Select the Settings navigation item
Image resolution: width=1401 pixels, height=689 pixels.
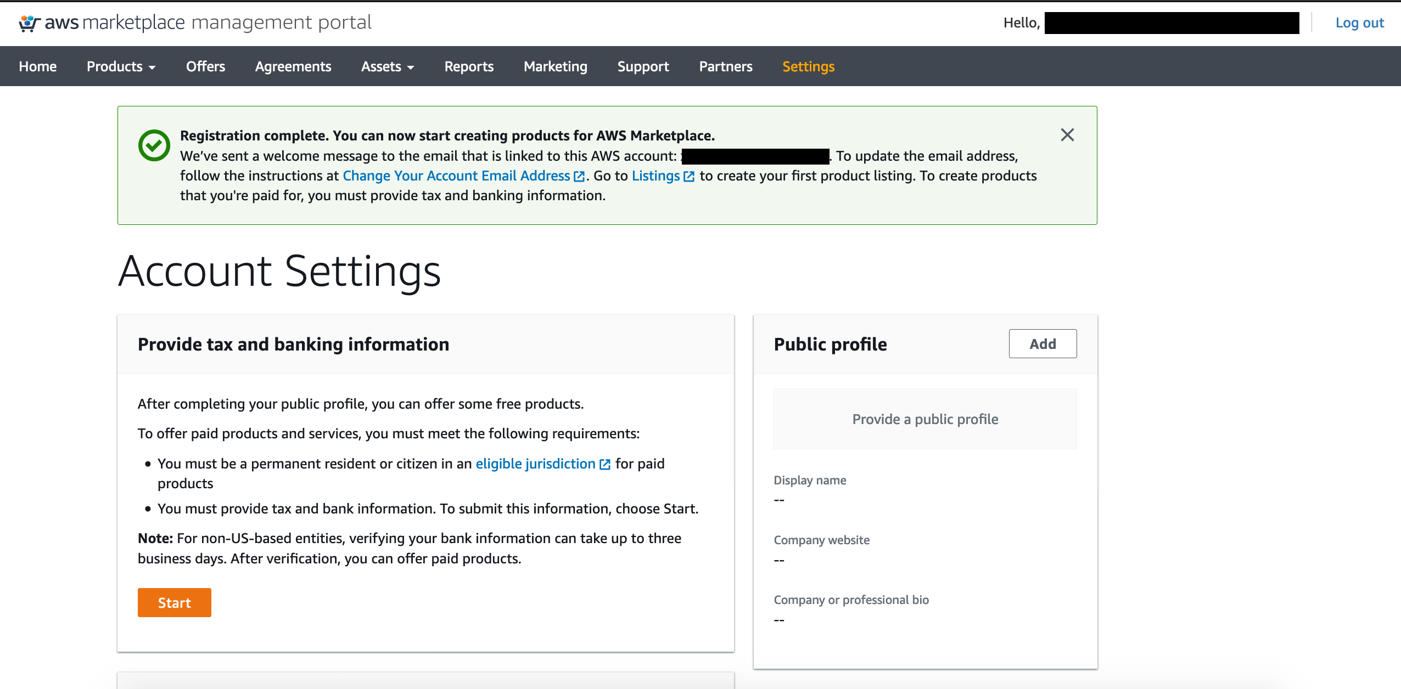pyautogui.click(x=808, y=66)
